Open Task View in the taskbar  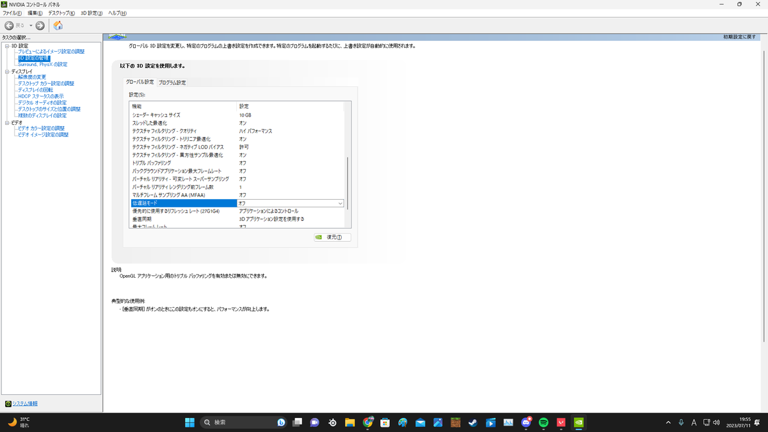[x=298, y=422]
